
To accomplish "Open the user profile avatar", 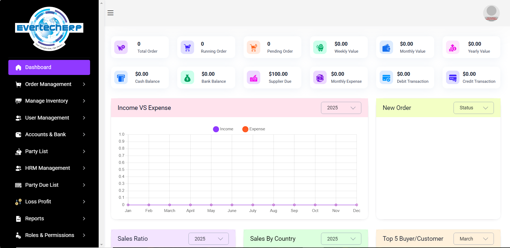I will point(491,13).
